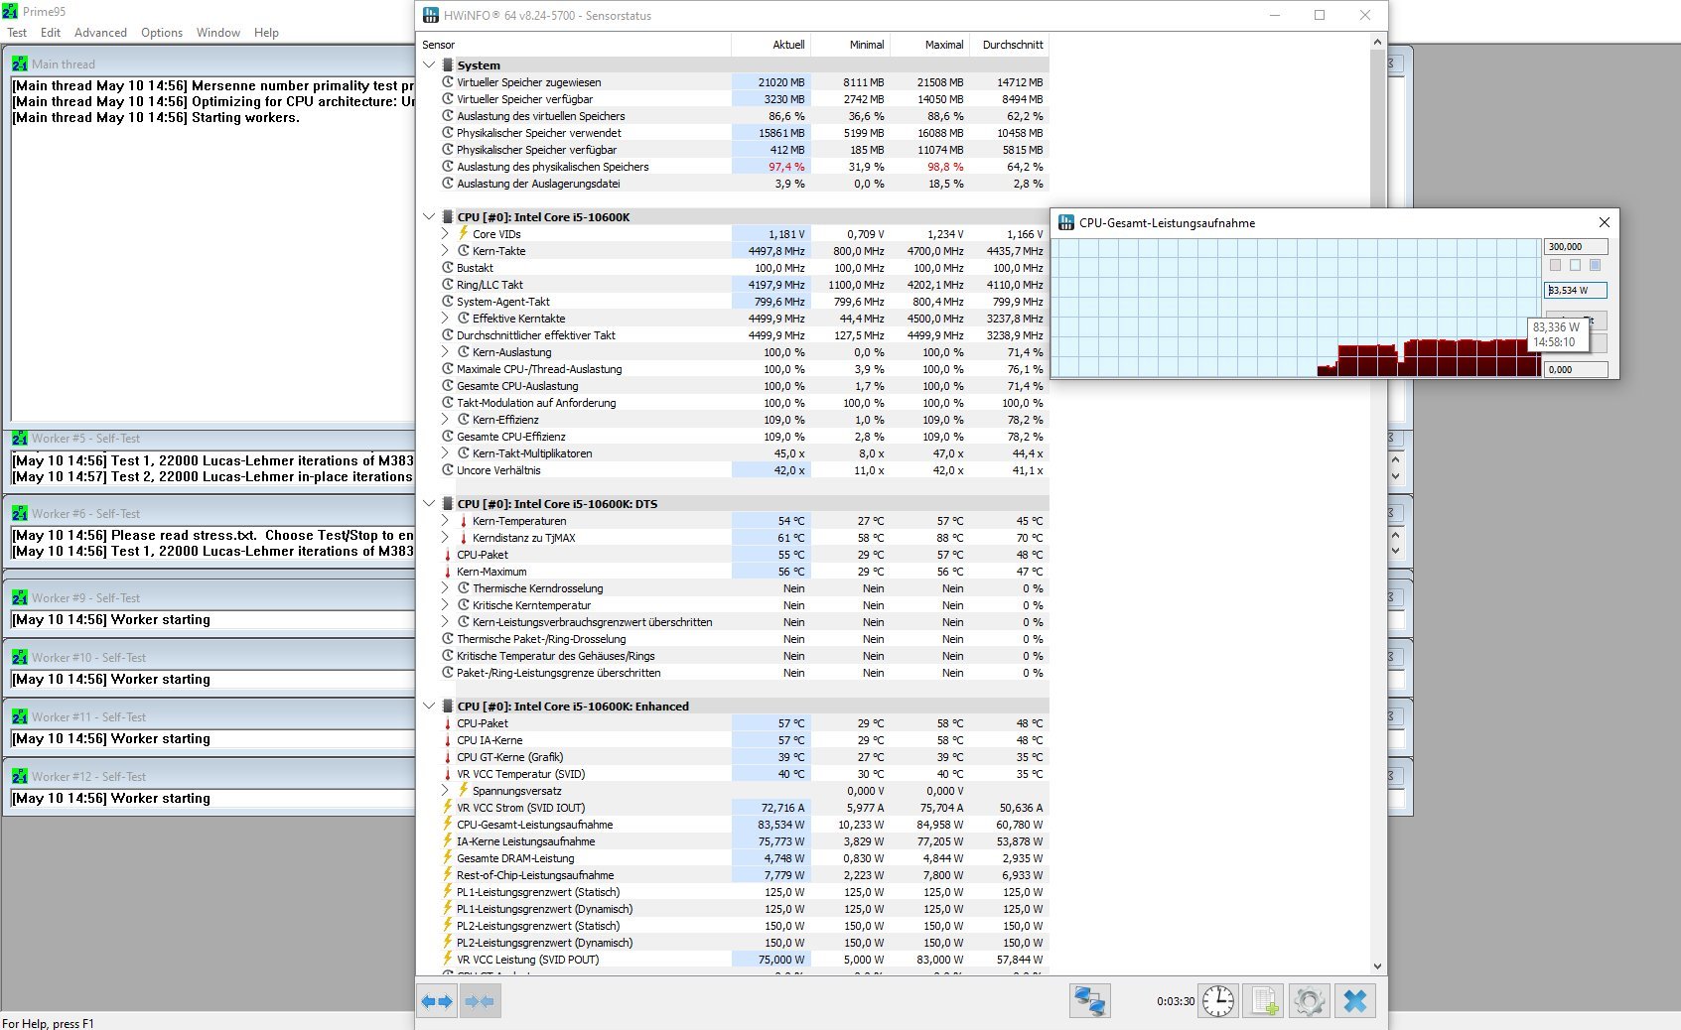Viewport: 1681px width, 1030px height.
Task: Collapse the System sensor group
Action: (x=429, y=65)
